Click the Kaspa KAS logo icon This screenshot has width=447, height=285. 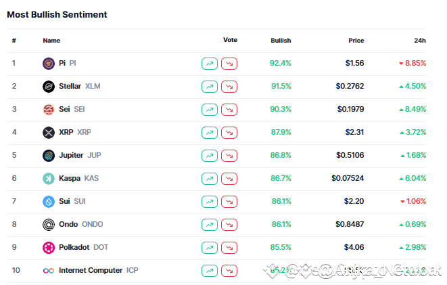click(x=48, y=179)
